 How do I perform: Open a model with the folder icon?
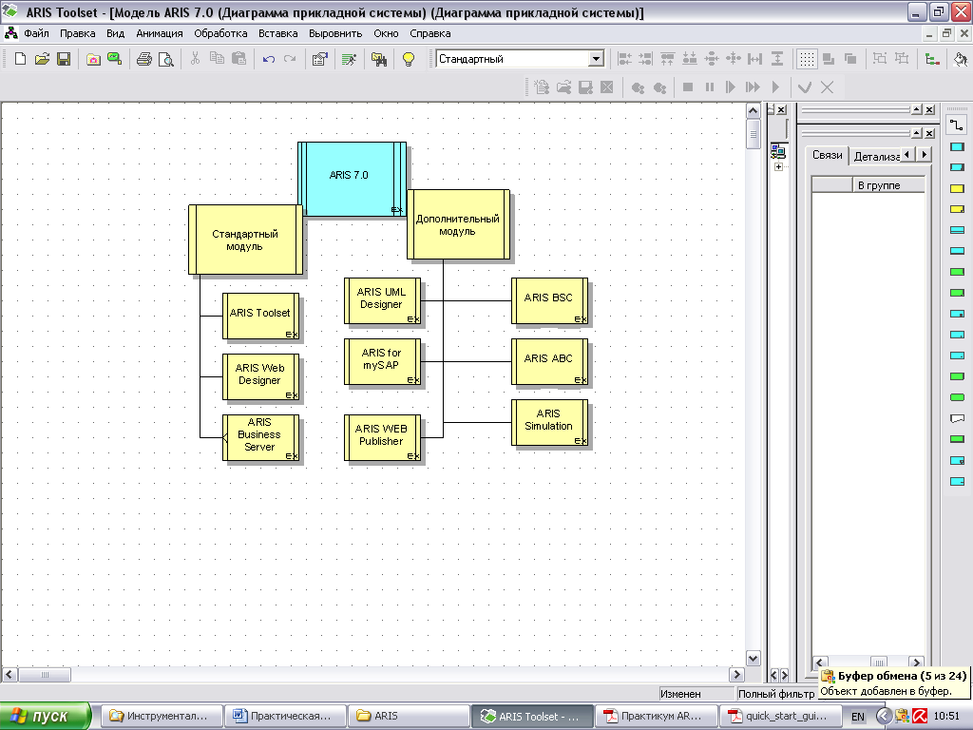click(42, 59)
